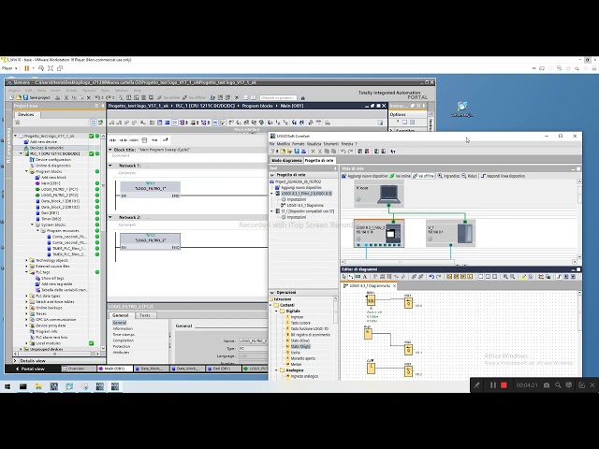Screen dimensions: 599x449
Task: Click Riduci zoom-out button
Action: 470,176
